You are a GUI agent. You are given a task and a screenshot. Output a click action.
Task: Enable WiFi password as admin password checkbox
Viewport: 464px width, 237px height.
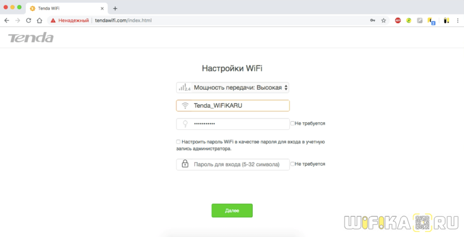(x=178, y=142)
